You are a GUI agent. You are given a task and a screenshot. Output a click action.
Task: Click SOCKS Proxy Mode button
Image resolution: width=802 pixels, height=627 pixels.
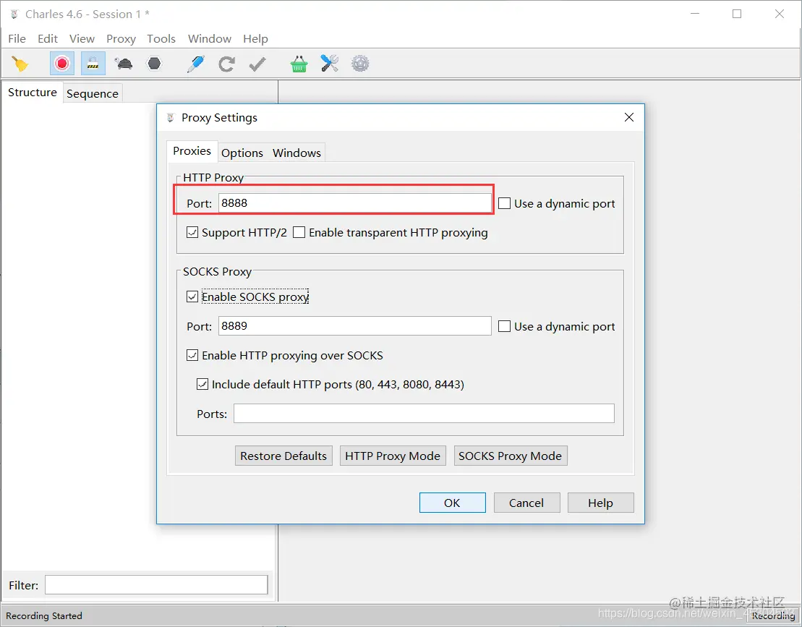pos(511,456)
